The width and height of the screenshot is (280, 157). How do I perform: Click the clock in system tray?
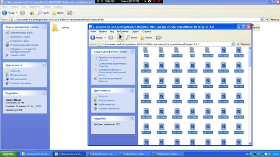[x=275, y=154]
